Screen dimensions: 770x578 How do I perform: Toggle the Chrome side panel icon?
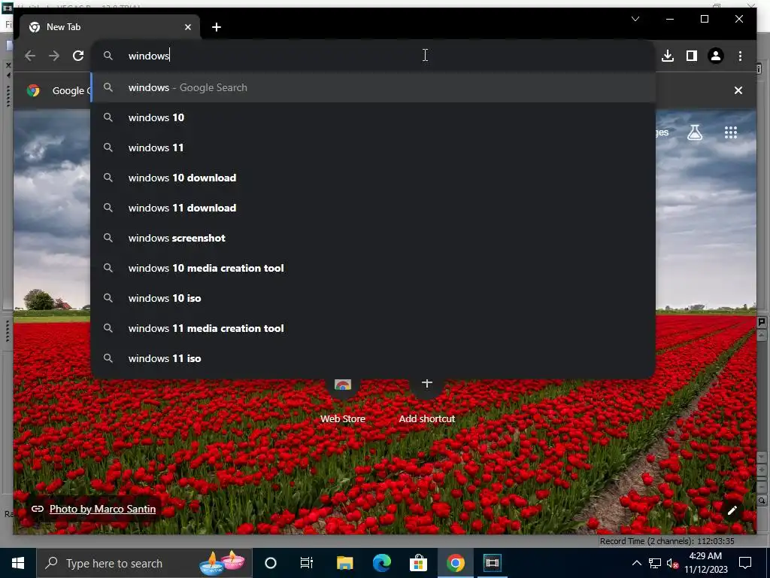tap(692, 56)
